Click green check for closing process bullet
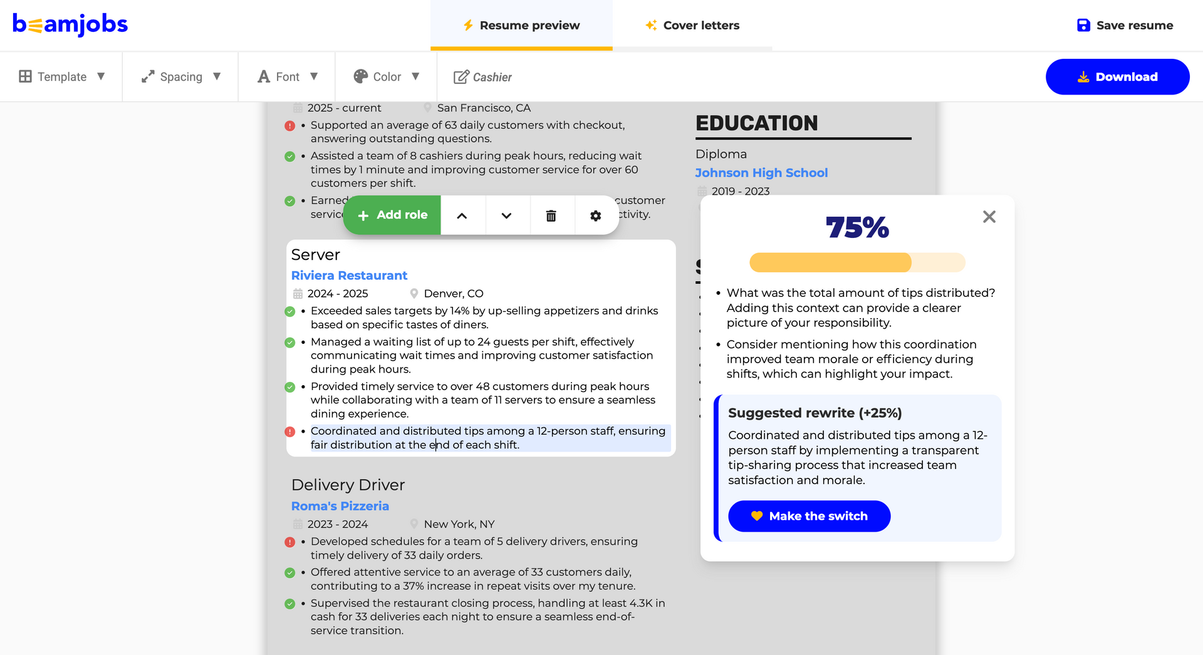Screen dimensions: 1203x655 (x=289, y=604)
